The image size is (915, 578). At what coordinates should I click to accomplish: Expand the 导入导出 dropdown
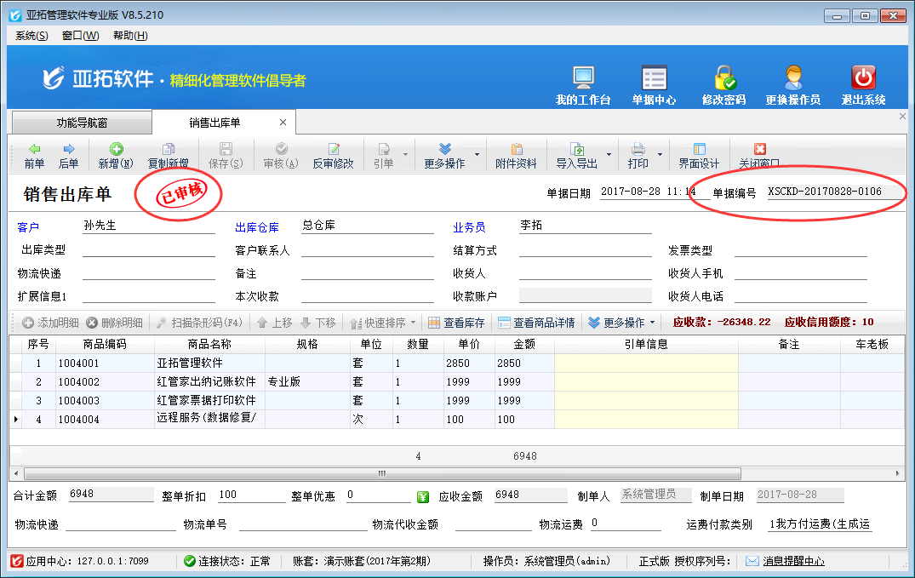[609, 155]
